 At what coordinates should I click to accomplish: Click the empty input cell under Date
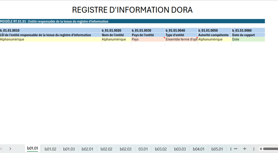pyautogui.click(x=248, y=44)
